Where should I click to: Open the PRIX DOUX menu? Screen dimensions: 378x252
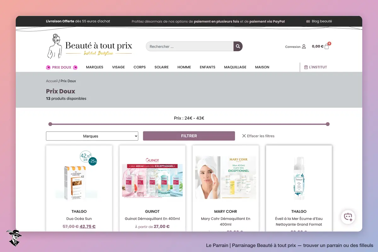coord(62,67)
